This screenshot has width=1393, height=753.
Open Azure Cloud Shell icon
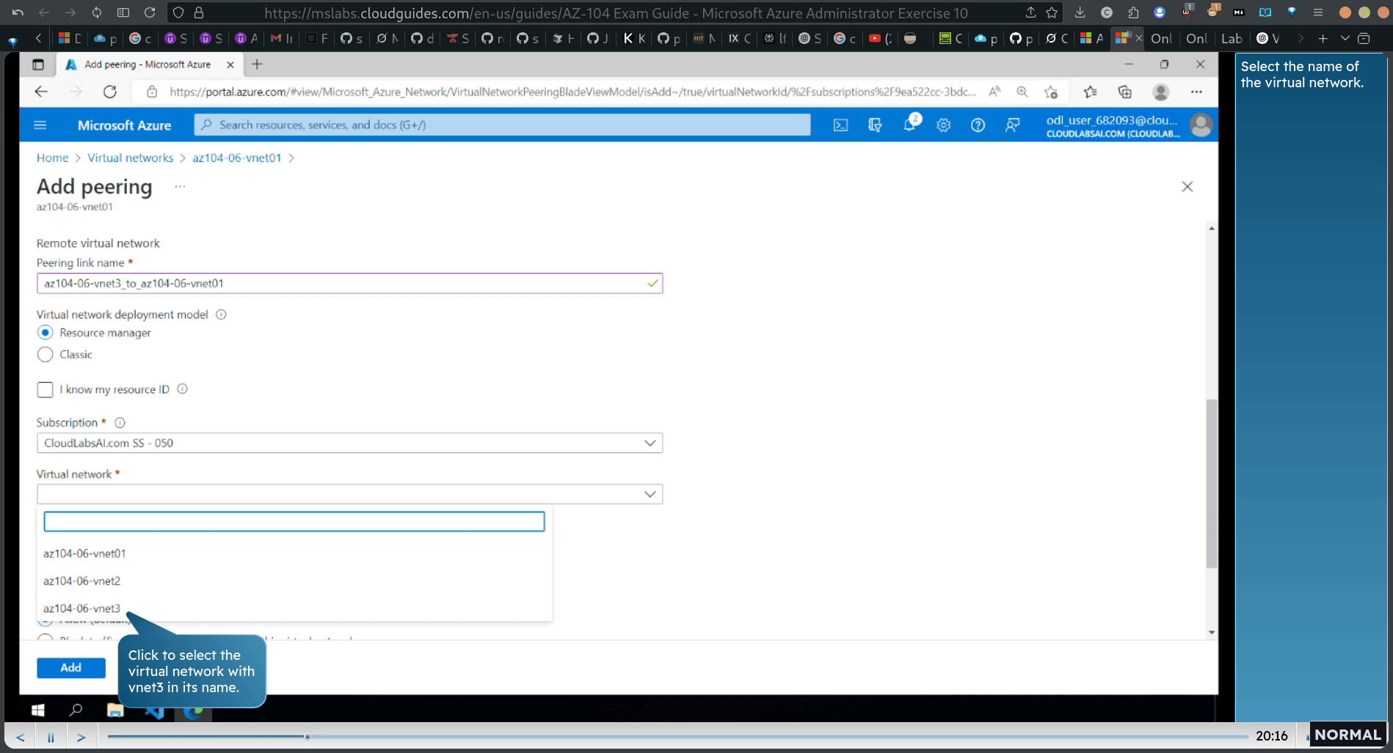click(x=840, y=125)
